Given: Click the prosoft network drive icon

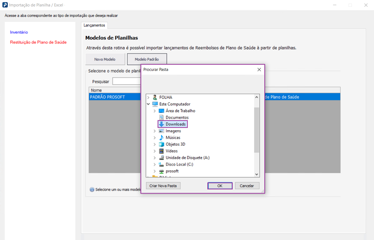Looking at the screenshot, I should coord(162,171).
